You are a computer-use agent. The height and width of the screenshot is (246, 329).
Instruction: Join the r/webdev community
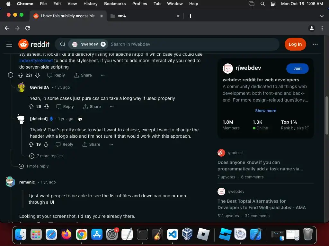coord(297,69)
